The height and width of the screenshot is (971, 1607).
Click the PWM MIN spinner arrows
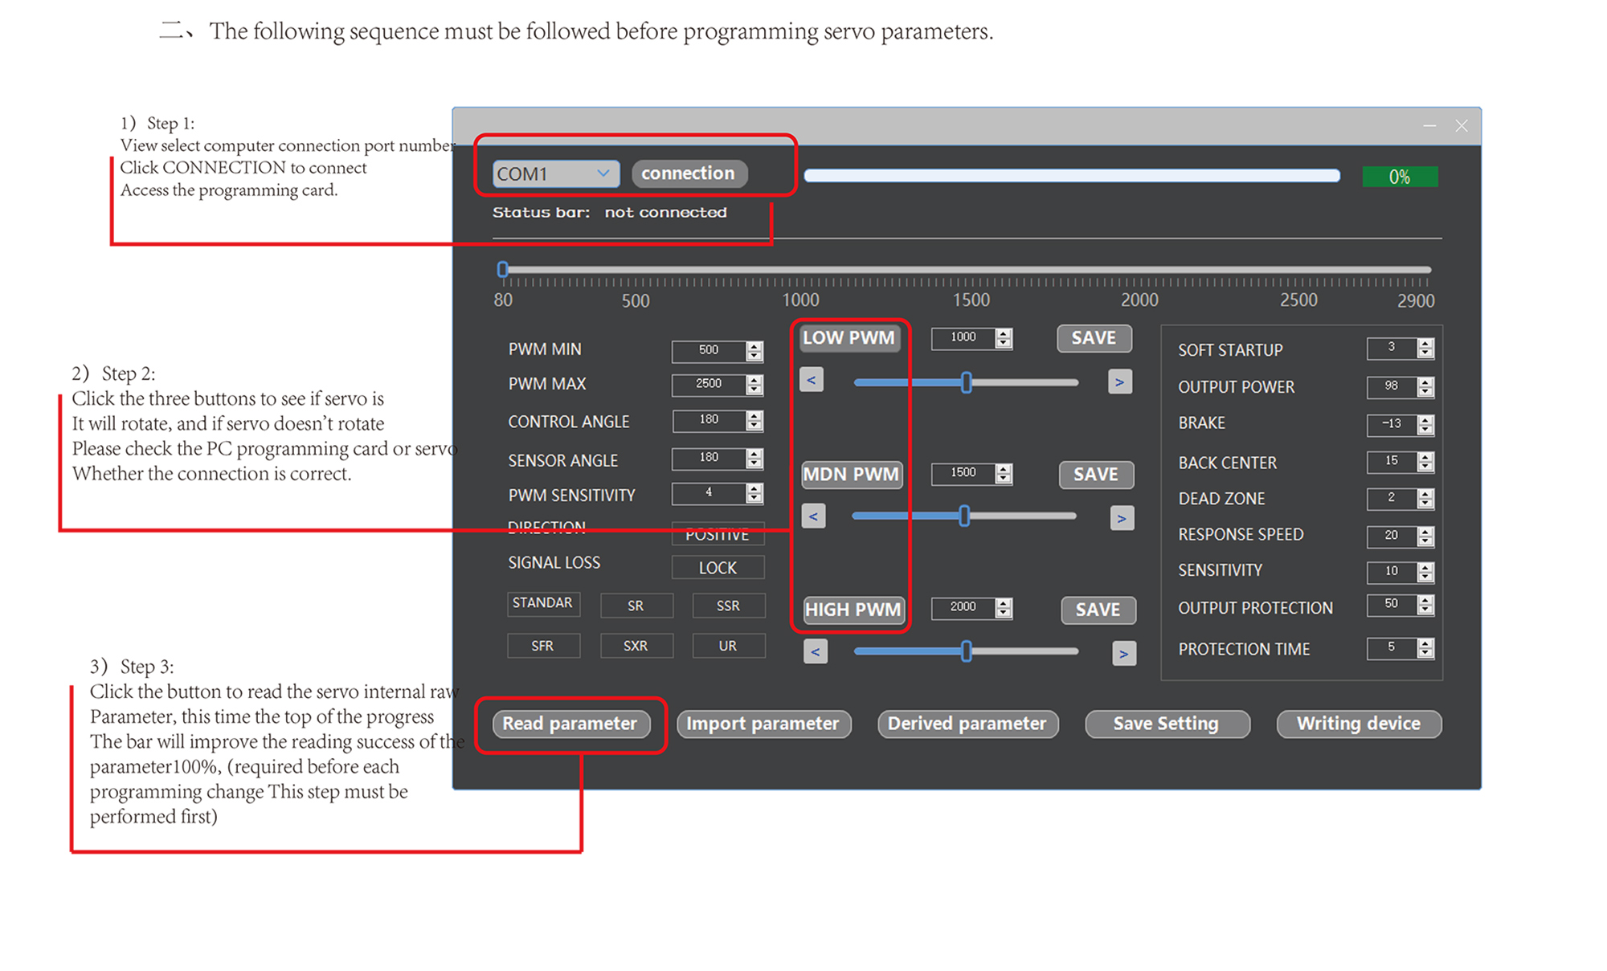coord(754,351)
